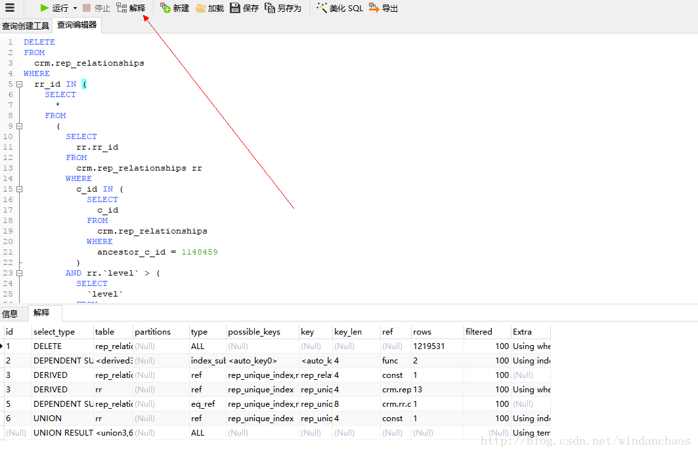Open the hamburger menu icon

click(x=10, y=8)
